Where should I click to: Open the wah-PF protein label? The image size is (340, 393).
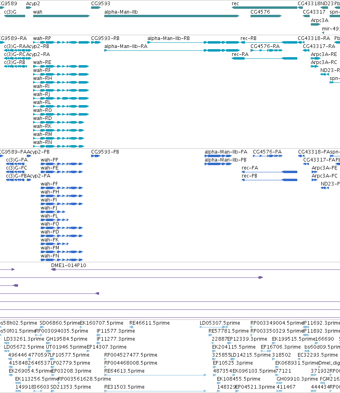click(50, 184)
